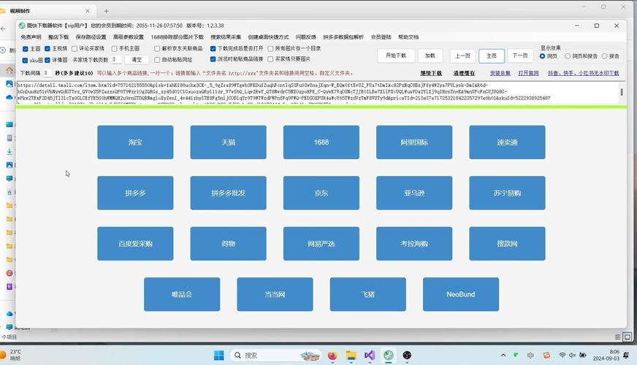This screenshot has height=365, width=637.
Task: Choose the 1688 platform tile
Action: pyautogui.click(x=321, y=142)
